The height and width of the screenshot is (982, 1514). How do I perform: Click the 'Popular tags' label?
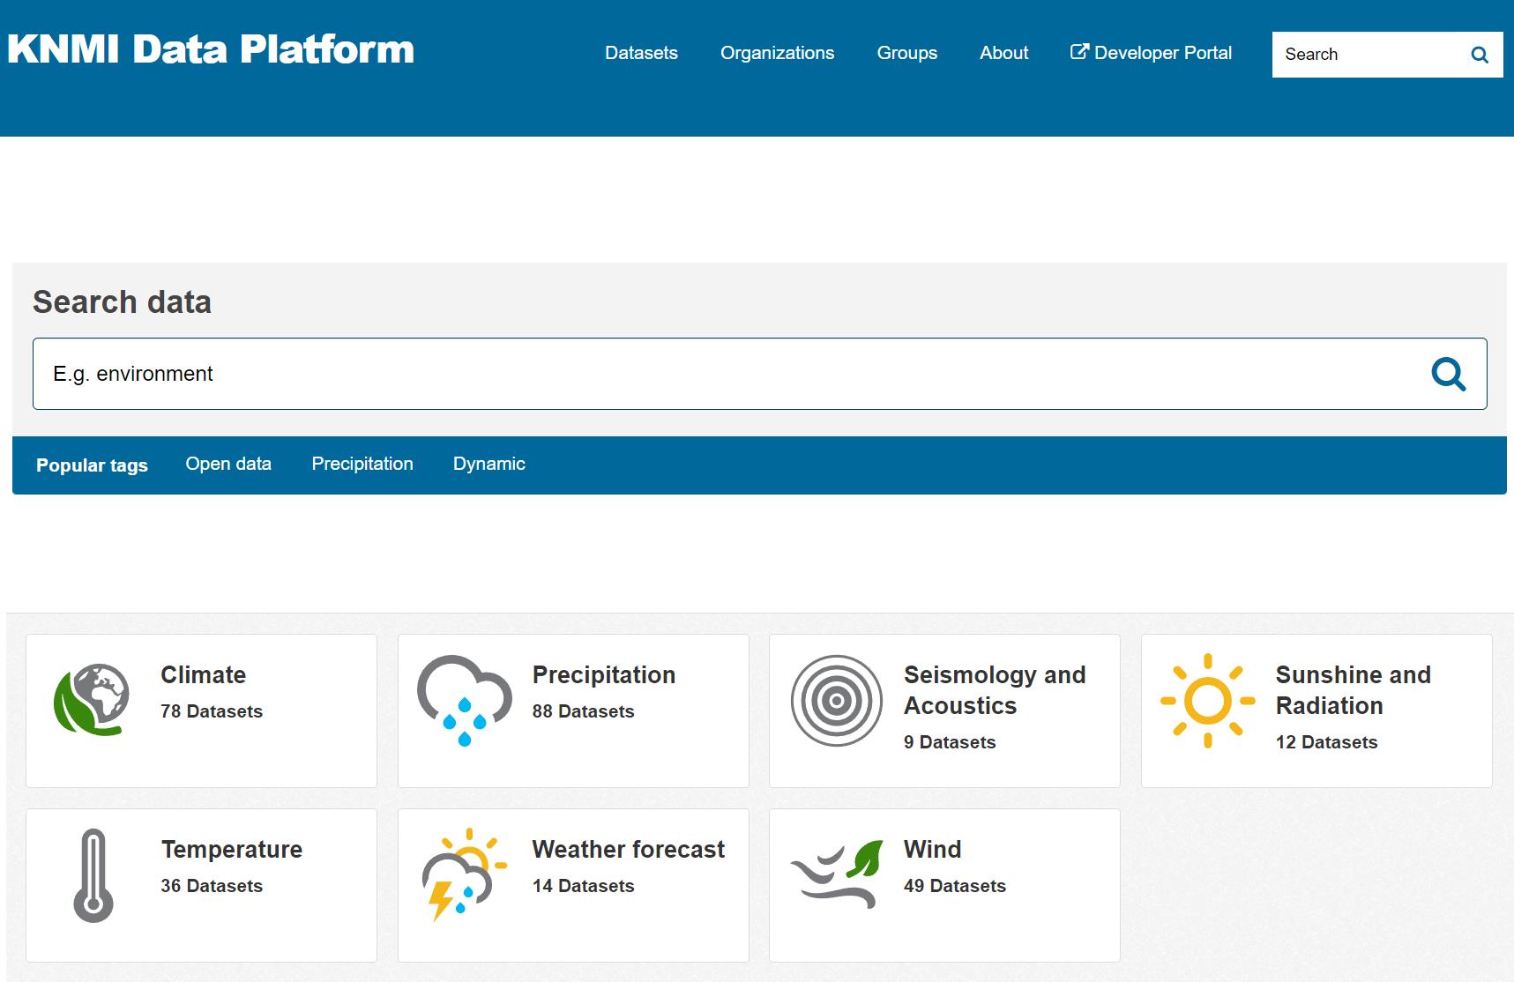tap(92, 465)
